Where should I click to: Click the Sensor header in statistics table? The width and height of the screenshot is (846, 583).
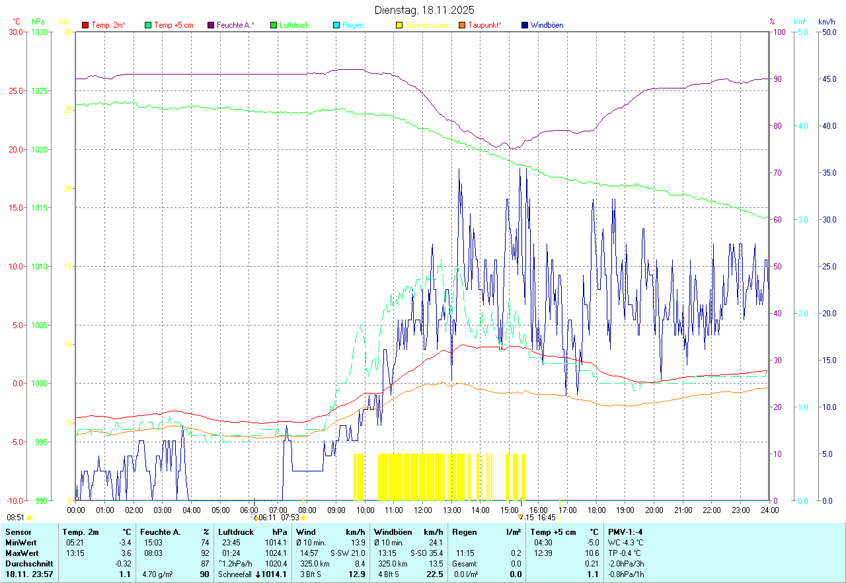(x=18, y=532)
